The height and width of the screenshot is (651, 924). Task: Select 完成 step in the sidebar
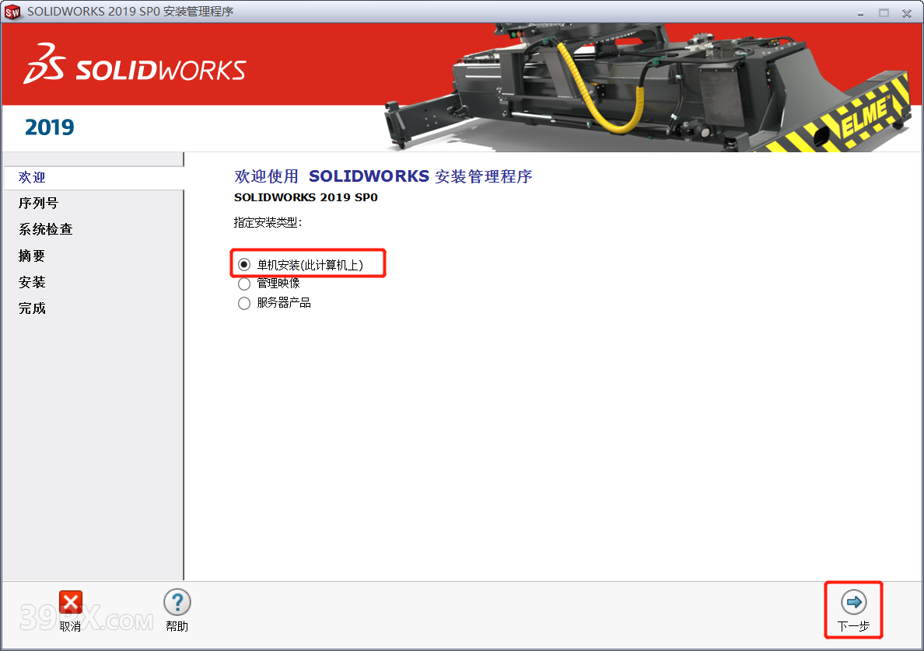tap(32, 308)
